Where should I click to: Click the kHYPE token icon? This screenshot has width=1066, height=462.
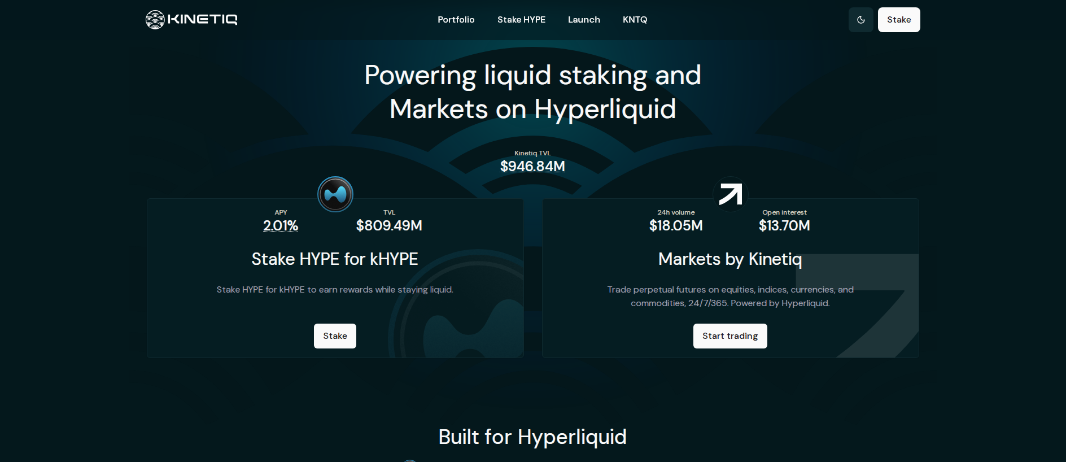335,194
